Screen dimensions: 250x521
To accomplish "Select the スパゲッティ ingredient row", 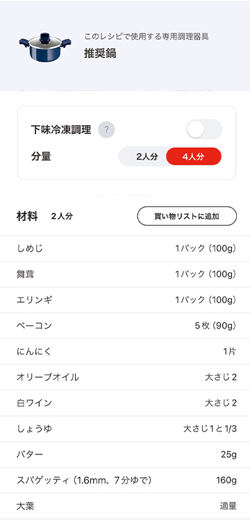I will 125,481.
